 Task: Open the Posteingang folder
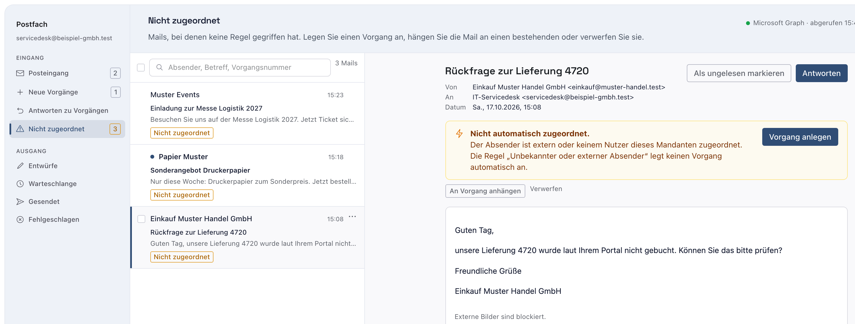point(67,73)
